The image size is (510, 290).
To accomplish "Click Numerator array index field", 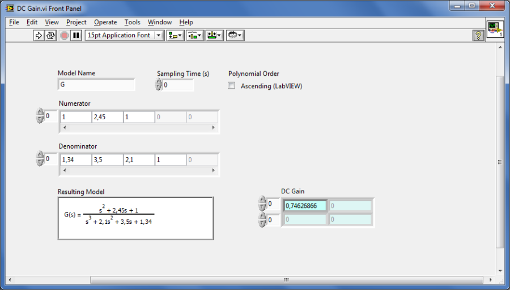I will pyautogui.click(x=51, y=116).
